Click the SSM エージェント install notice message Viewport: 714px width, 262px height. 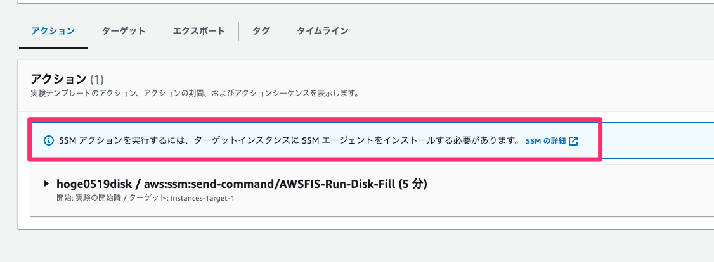290,140
